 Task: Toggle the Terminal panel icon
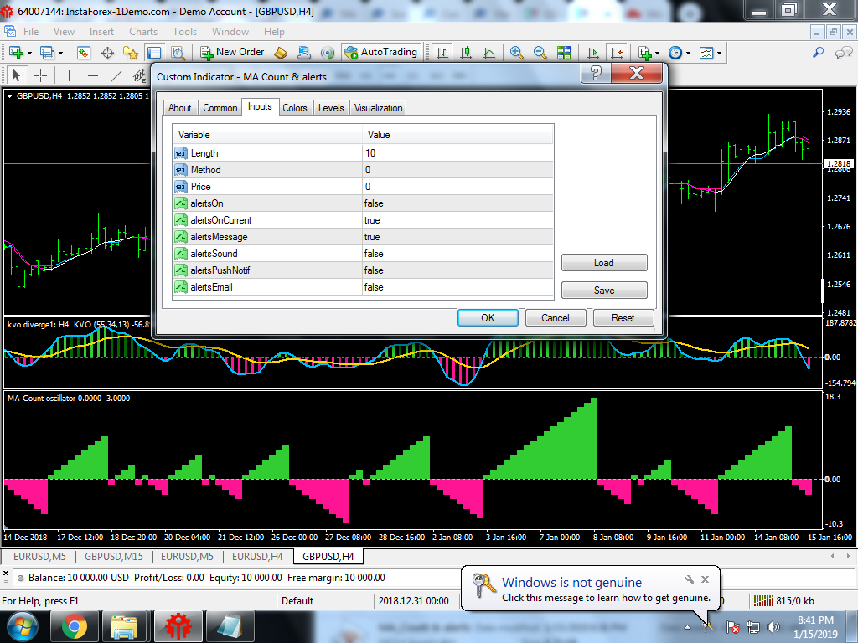click(x=154, y=53)
